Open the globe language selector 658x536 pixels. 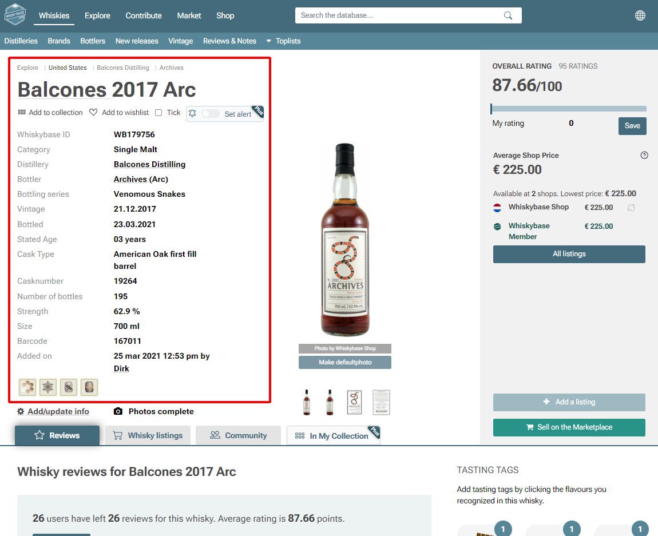[x=640, y=15]
